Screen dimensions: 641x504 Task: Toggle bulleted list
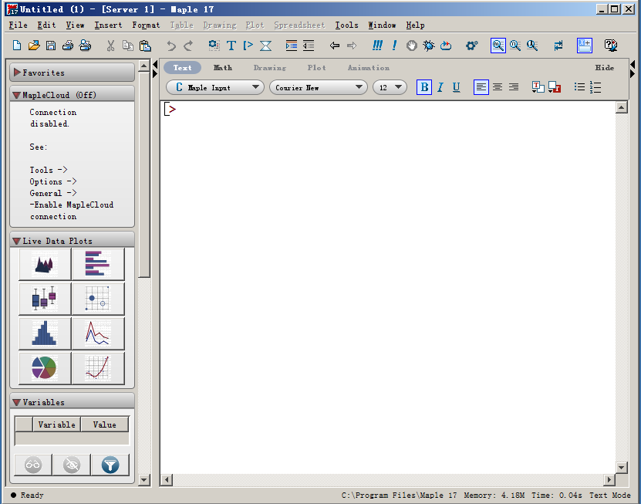579,87
